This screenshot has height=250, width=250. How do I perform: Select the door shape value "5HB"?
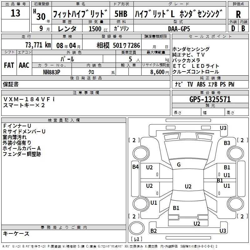(121, 14)
